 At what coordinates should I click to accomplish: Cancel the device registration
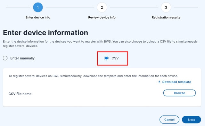[169, 120]
